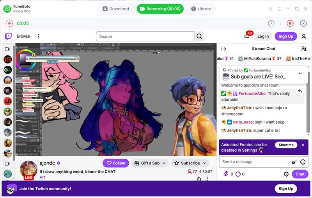Click MiYukiKurama gifter in leaderboard

(260, 58)
